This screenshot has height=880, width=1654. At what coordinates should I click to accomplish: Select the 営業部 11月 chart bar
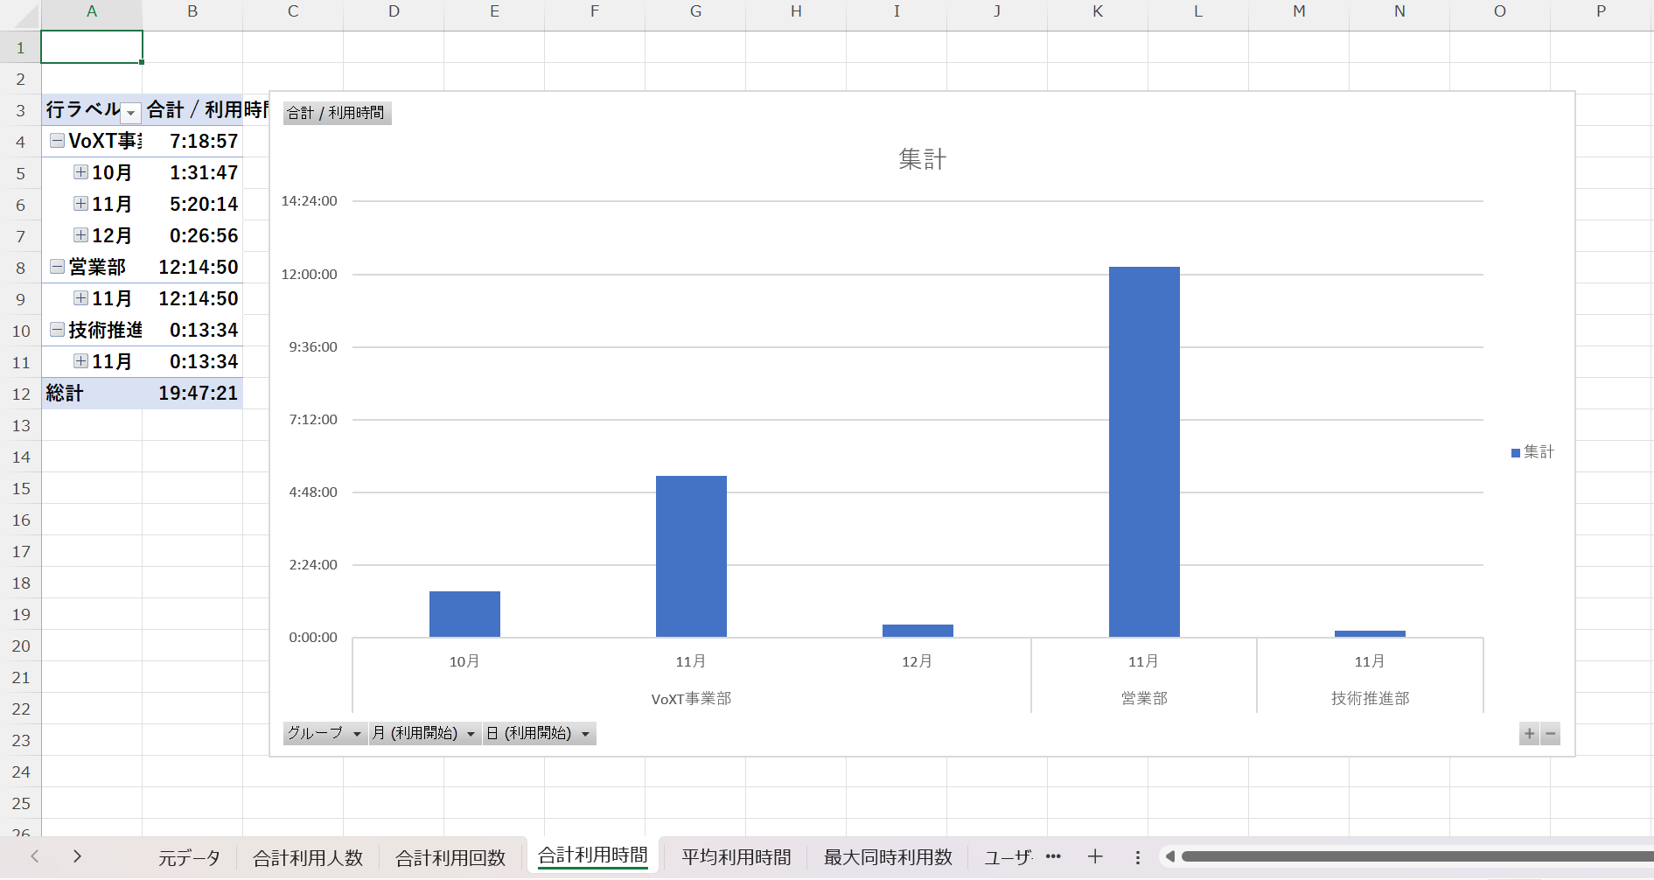click(1144, 451)
